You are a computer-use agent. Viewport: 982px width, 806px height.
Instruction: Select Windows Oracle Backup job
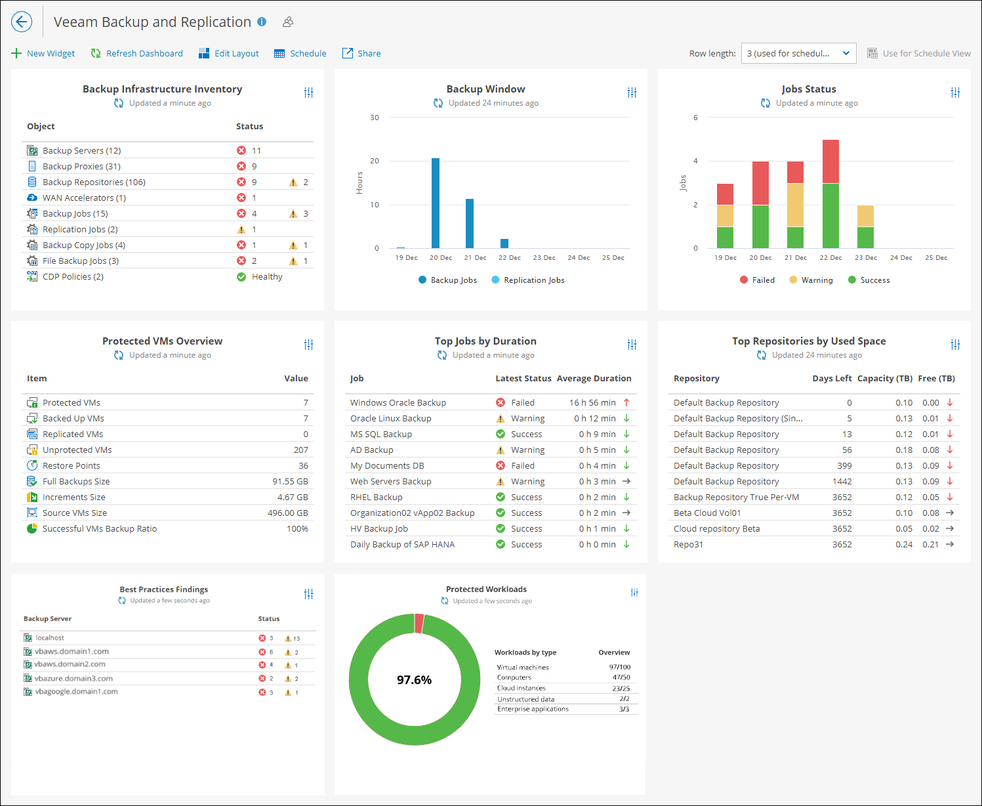(489, 402)
